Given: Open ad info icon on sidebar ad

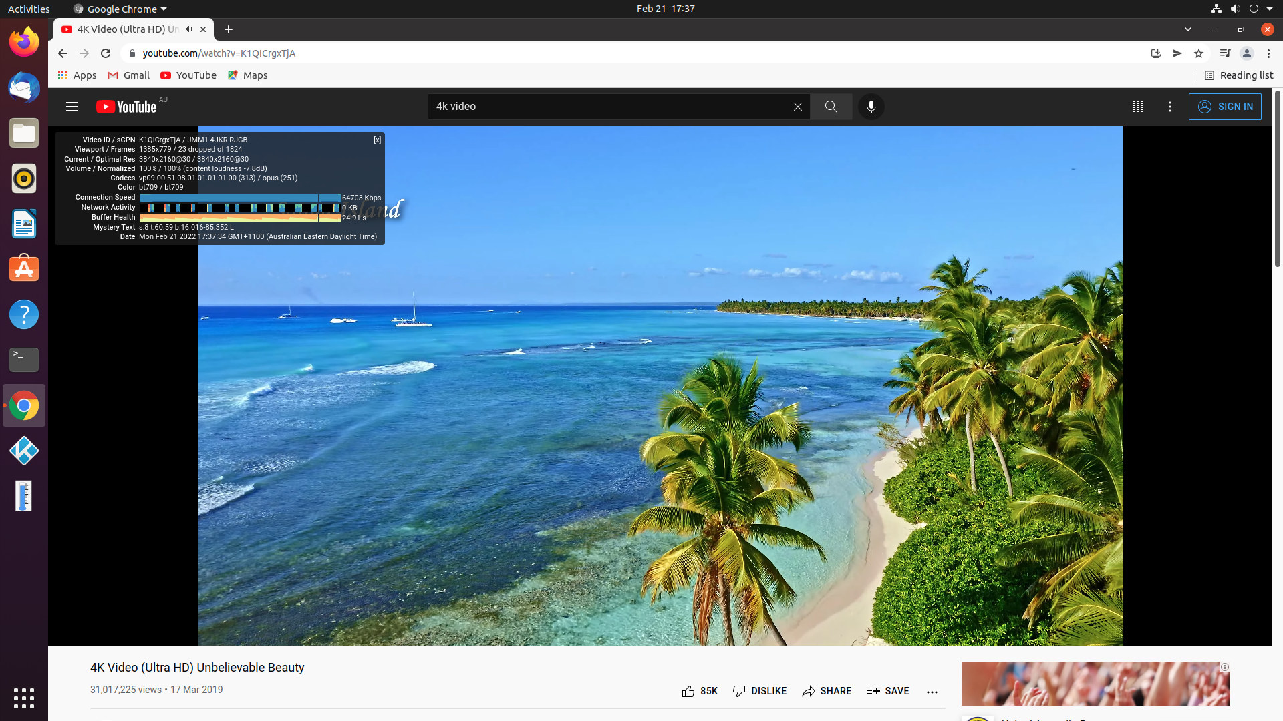Looking at the screenshot, I should 1224,667.
